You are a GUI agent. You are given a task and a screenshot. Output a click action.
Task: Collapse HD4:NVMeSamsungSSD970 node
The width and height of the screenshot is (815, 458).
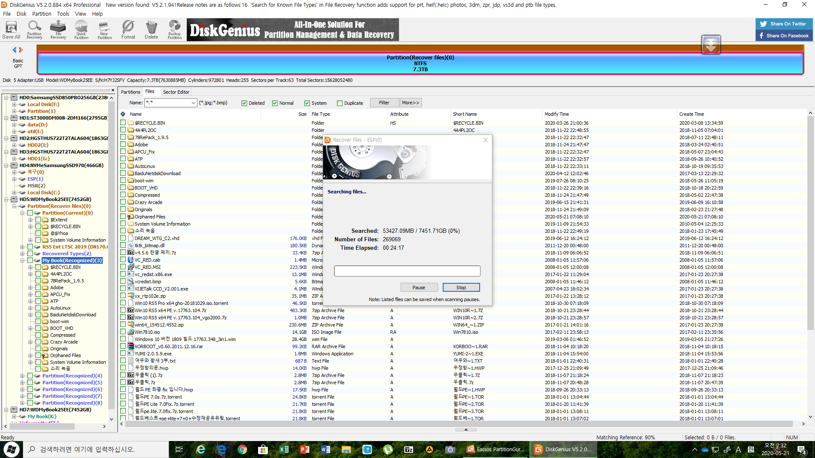pos(6,165)
